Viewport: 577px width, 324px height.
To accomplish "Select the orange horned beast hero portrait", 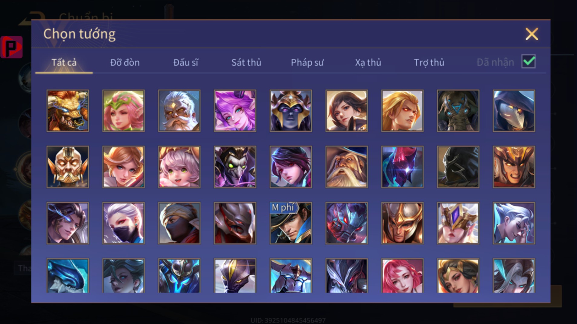I will click(67, 110).
